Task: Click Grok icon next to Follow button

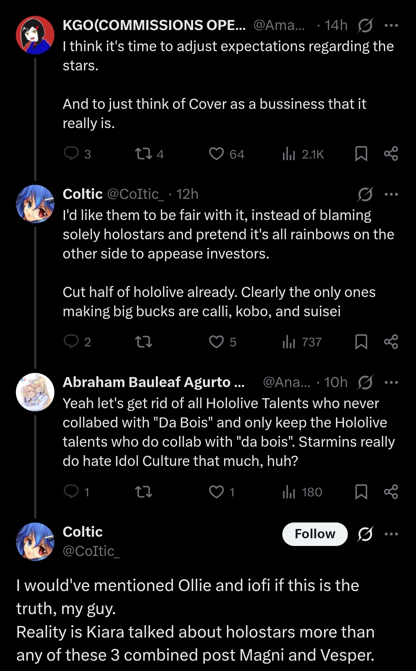Action: (365, 534)
